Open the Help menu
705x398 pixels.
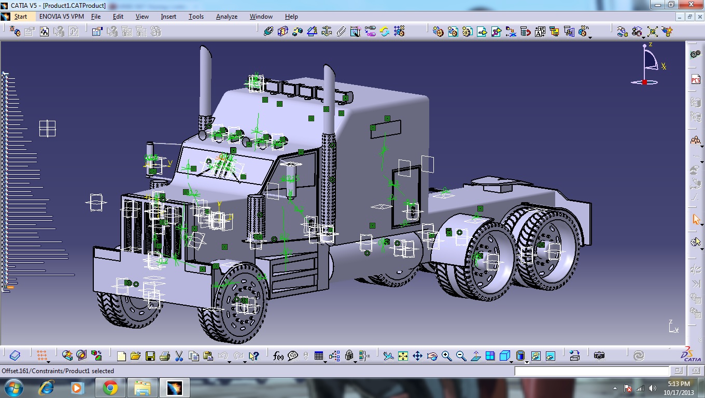291,17
